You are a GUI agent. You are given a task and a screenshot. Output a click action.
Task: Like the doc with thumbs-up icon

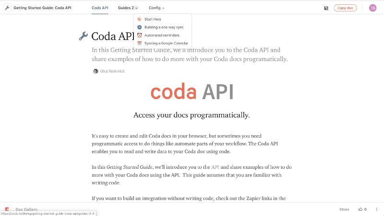coord(360,209)
